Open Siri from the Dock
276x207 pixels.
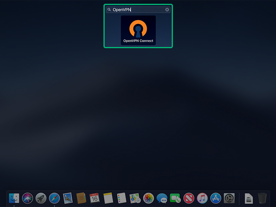coord(27,198)
